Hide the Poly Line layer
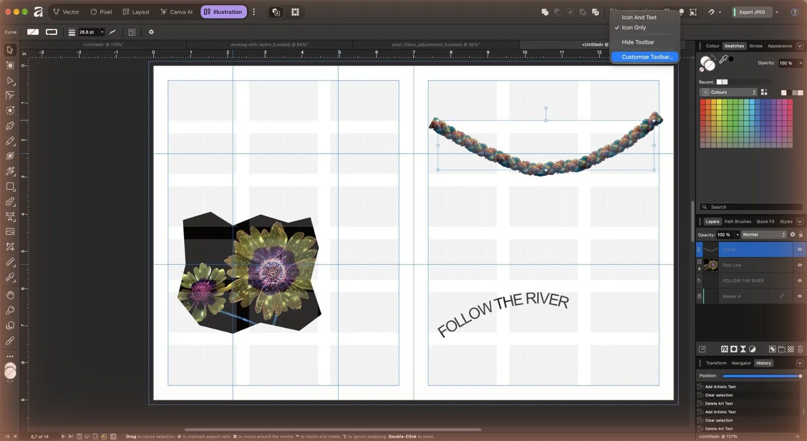This screenshot has height=441, width=807. [x=799, y=265]
